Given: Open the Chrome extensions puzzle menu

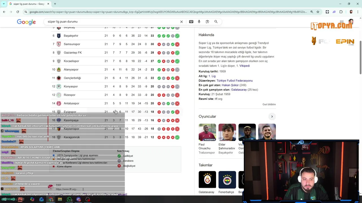Looking at the screenshot, I should (x=341, y=12).
